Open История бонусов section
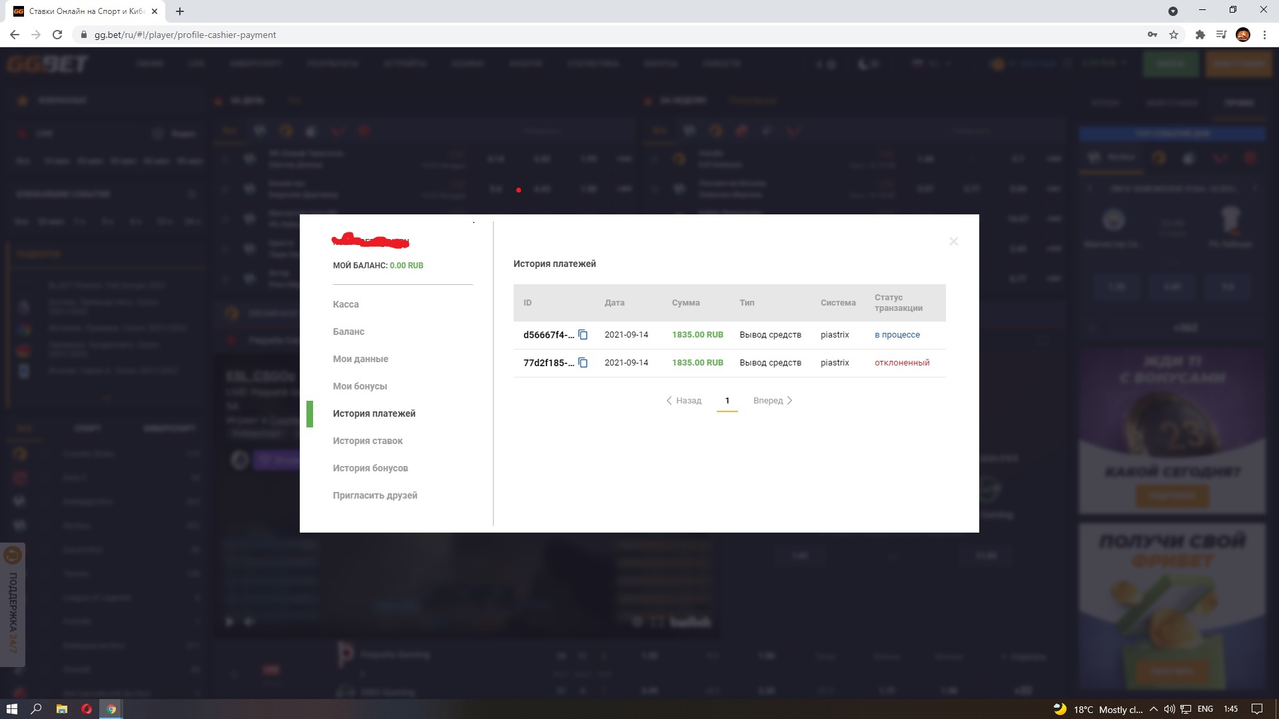The width and height of the screenshot is (1279, 719). [370, 468]
